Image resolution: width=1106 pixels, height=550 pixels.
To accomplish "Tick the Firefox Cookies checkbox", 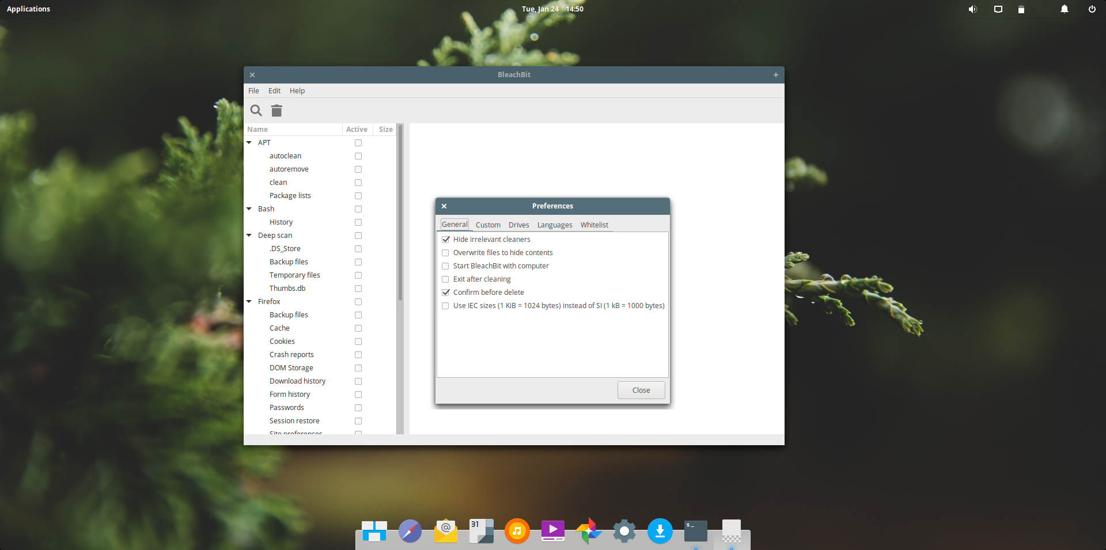I will pos(358,342).
